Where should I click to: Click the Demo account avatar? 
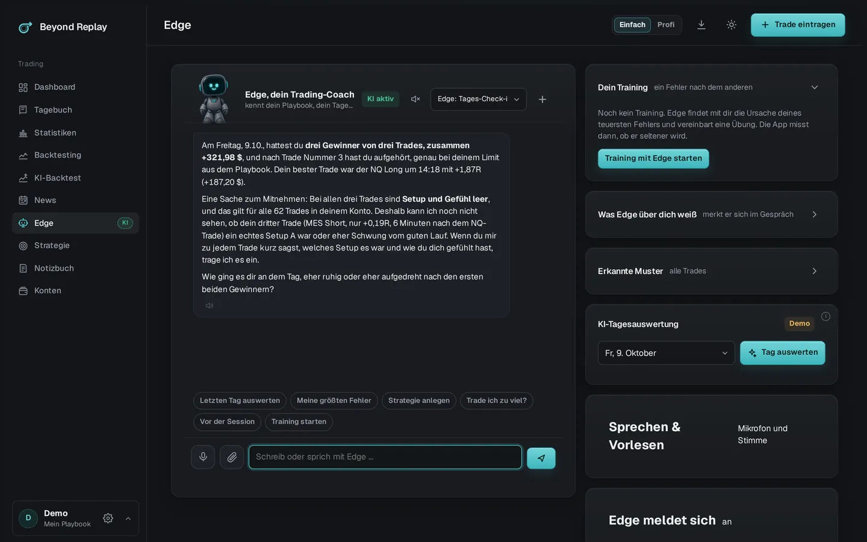point(28,519)
